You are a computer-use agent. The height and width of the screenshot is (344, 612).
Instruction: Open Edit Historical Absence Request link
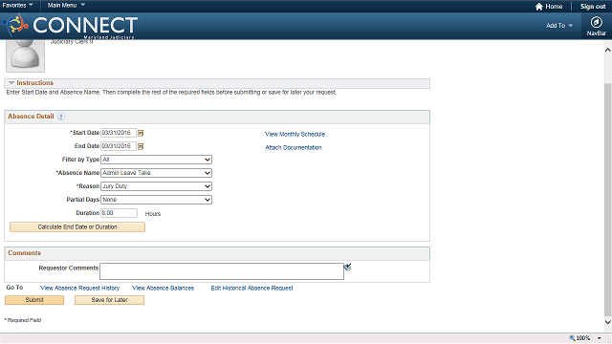(x=251, y=289)
